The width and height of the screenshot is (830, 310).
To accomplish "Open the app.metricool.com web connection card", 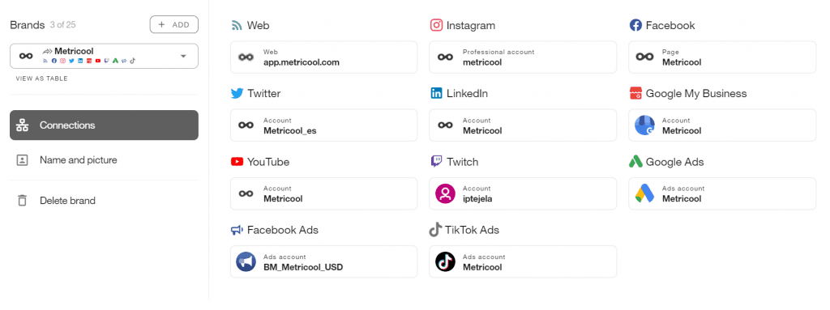I will coord(324,57).
